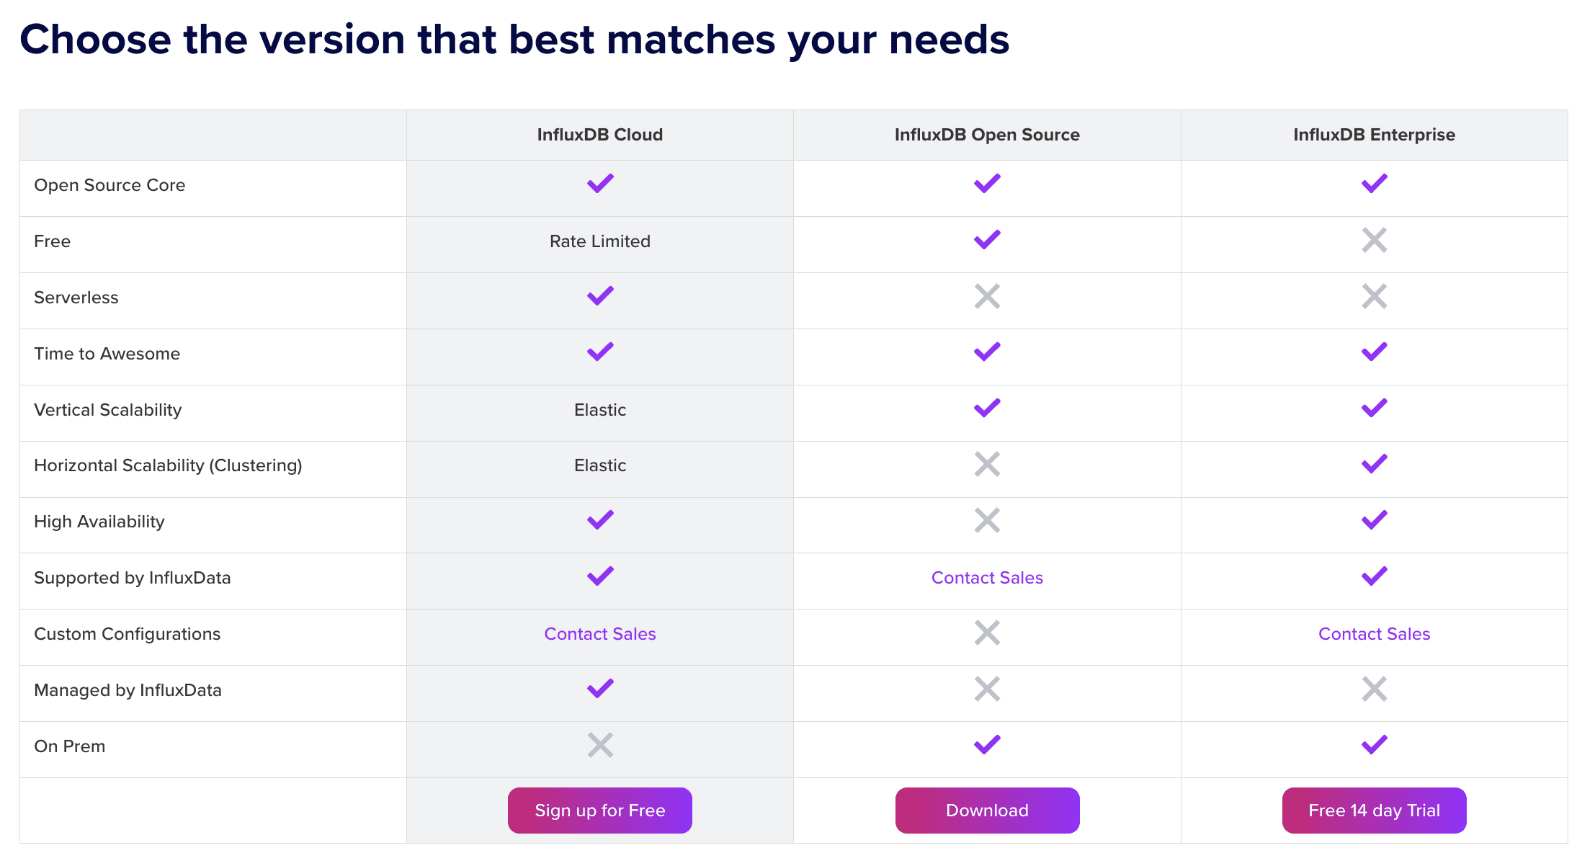Click the Cloud X icon for On Prem

(x=599, y=745)
